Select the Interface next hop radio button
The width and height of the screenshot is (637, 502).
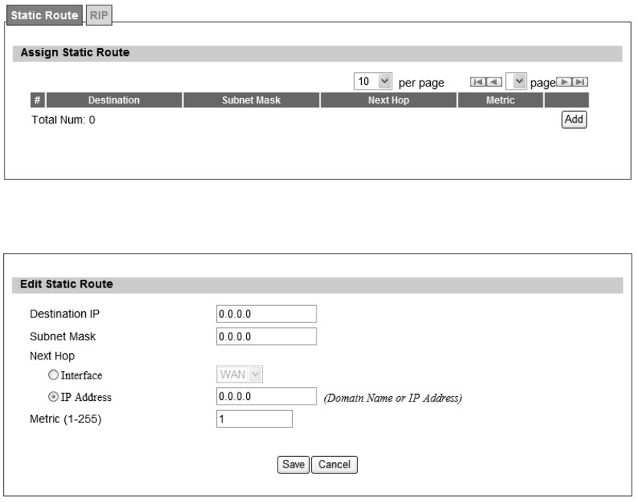[53, 375]
